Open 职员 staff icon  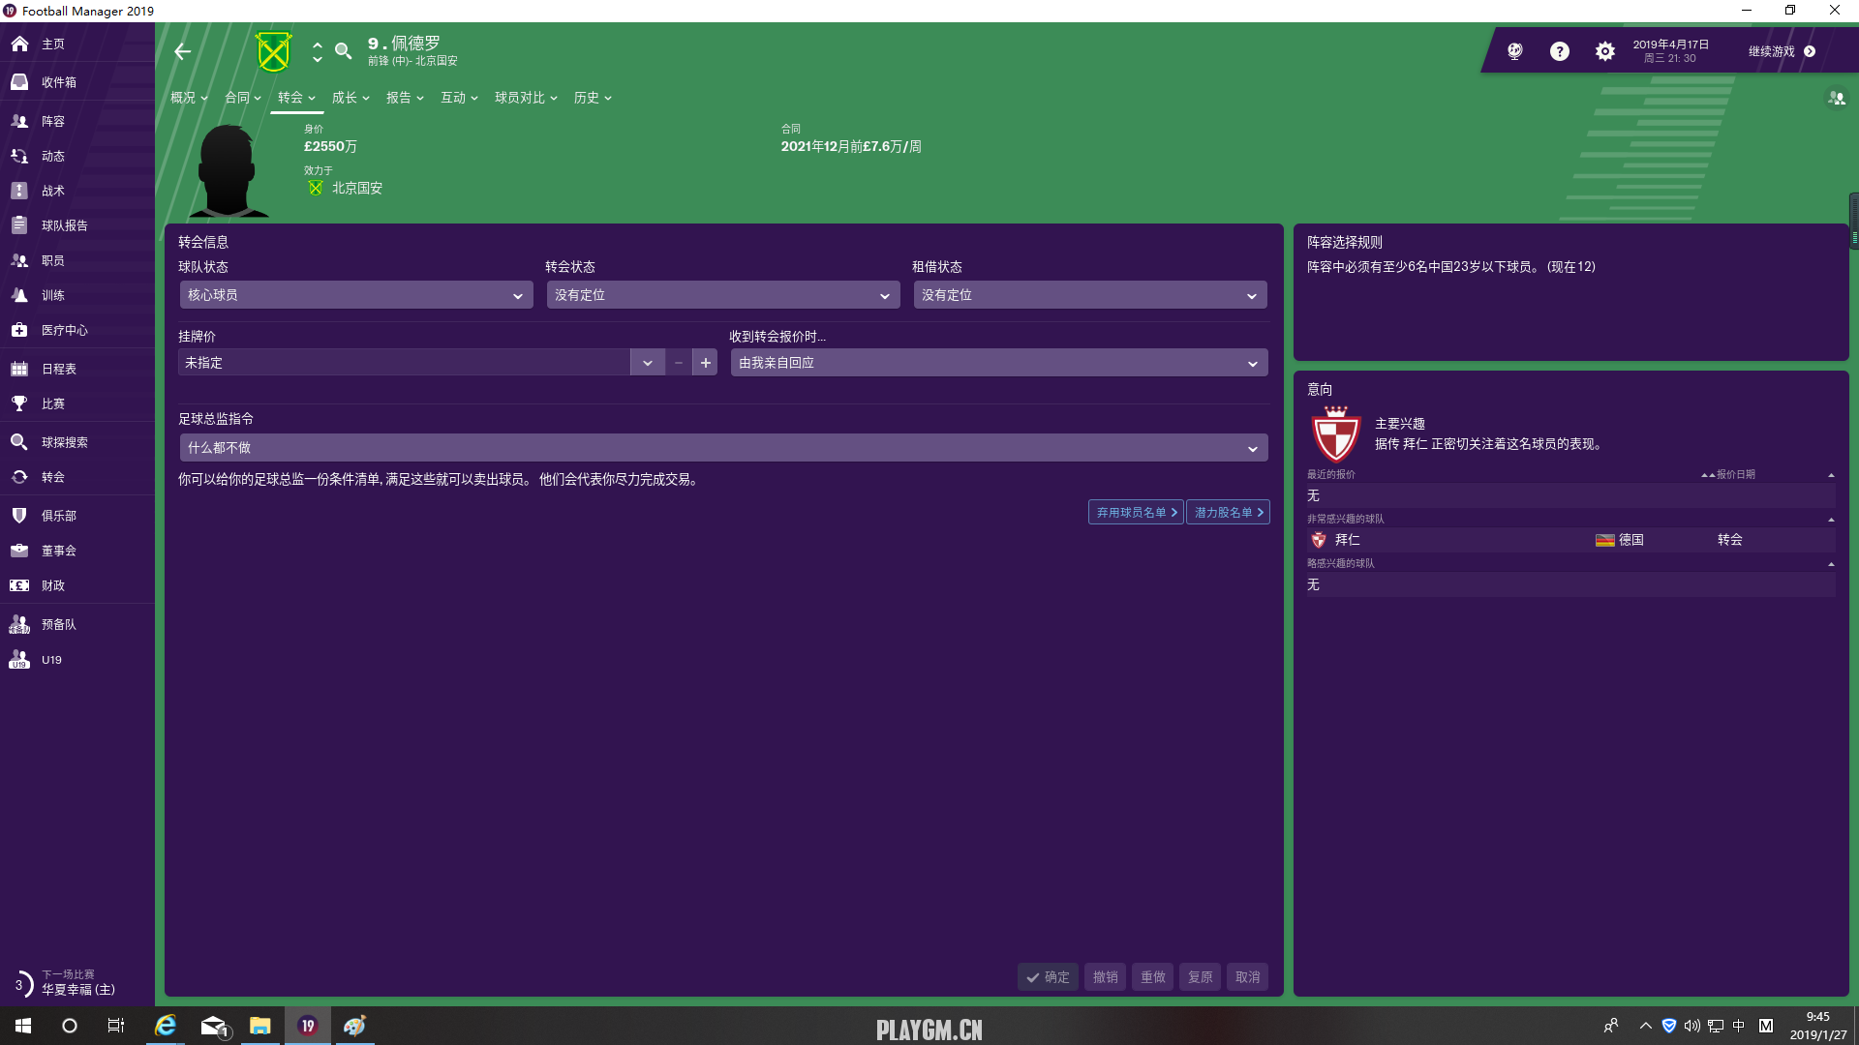[x=19, y=260]
